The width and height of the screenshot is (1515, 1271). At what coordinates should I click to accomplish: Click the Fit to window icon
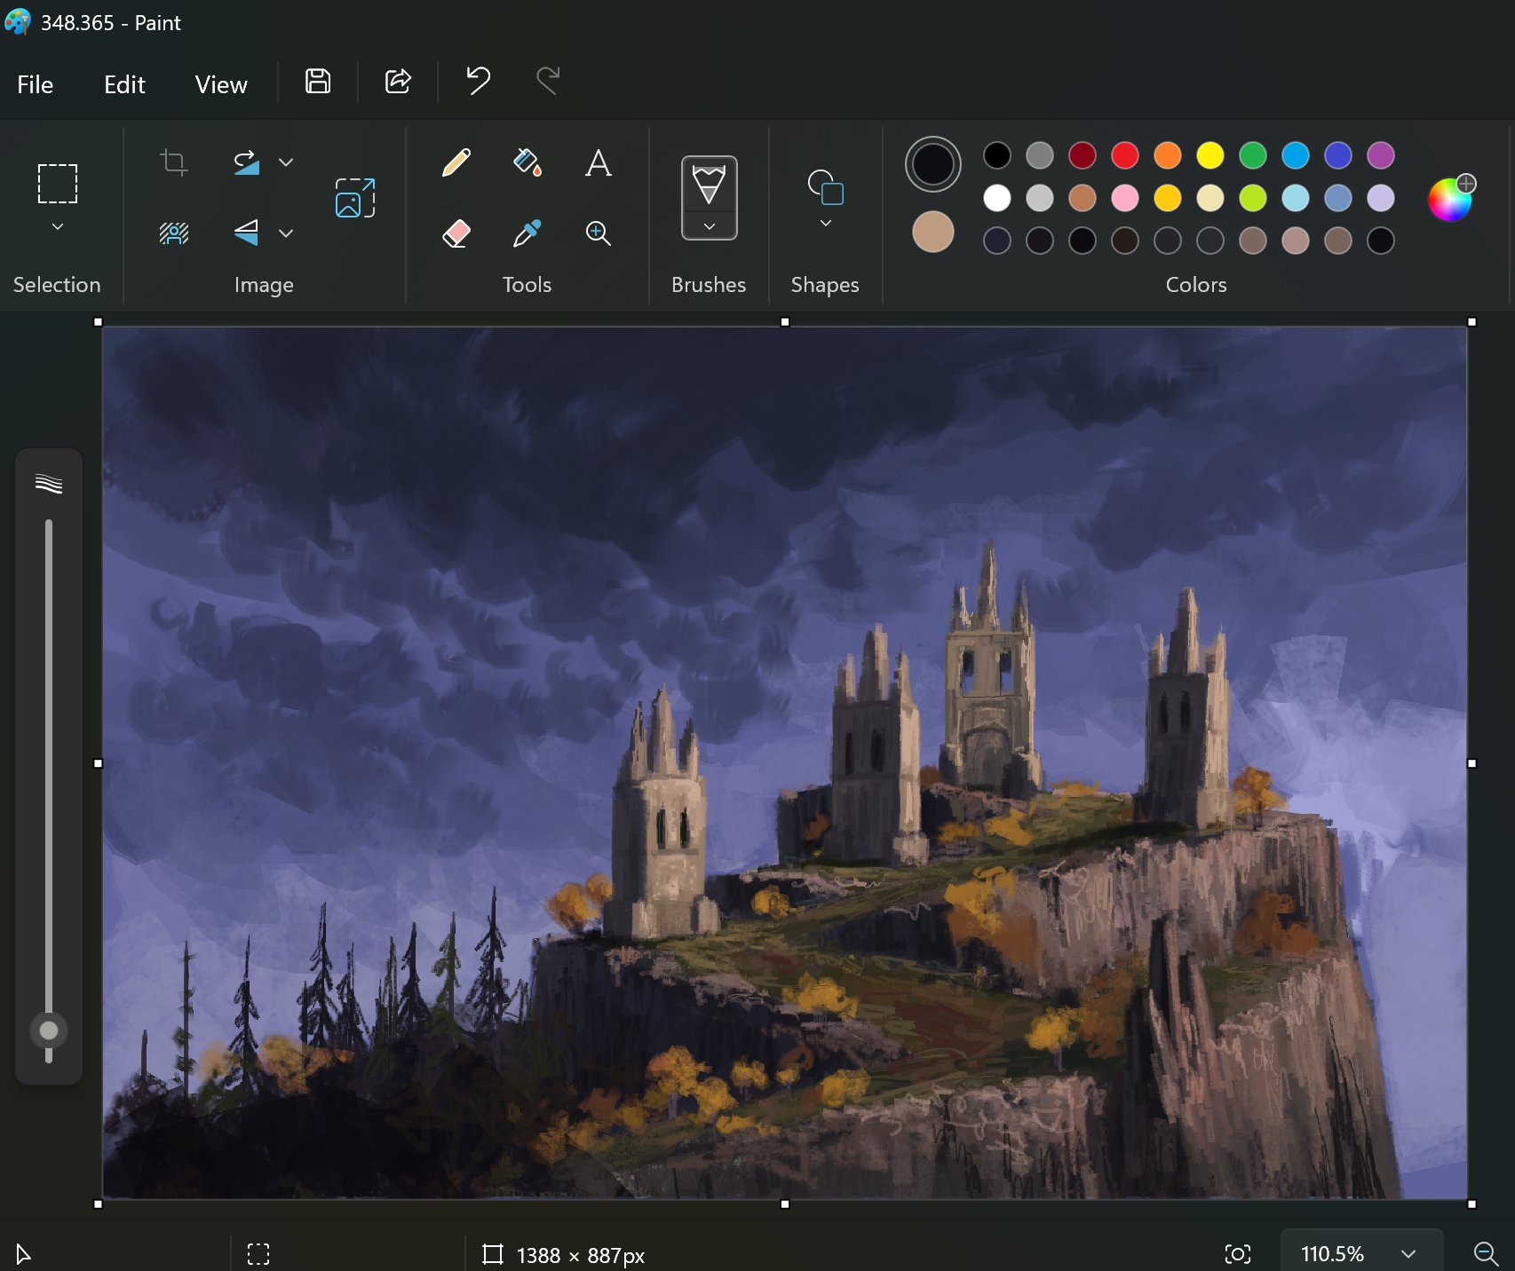[1238, 1254]
